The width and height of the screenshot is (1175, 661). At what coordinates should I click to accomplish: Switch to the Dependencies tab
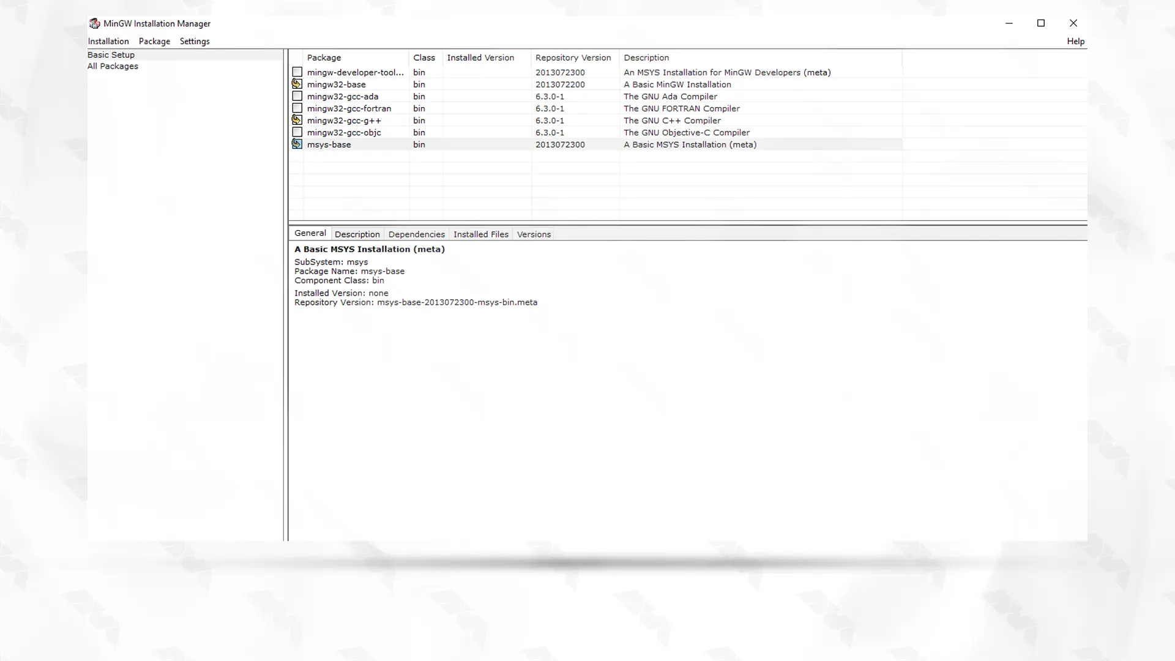417,234
